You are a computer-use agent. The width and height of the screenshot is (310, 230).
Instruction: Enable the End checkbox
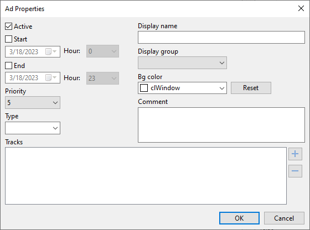(x=8, y=66)
